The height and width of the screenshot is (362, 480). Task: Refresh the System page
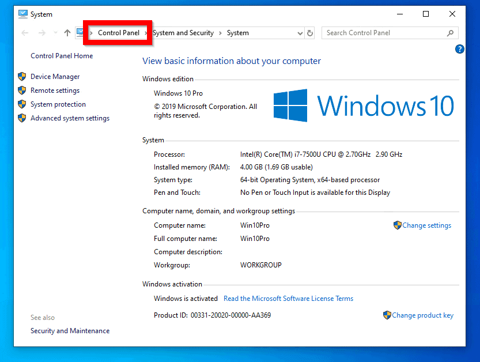click(310, 33)
